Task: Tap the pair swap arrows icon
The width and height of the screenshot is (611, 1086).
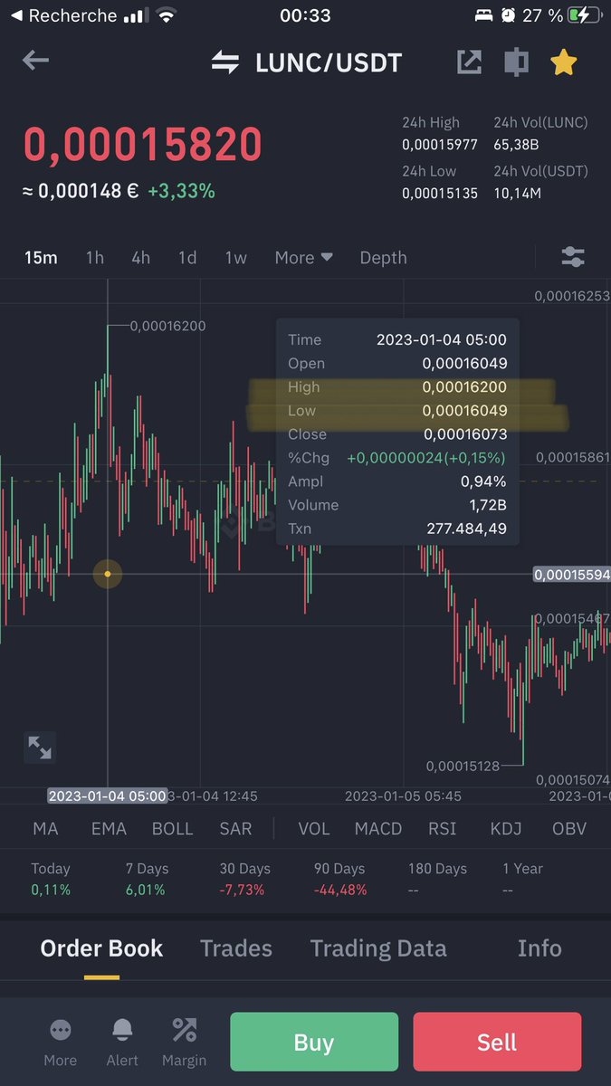Action: coord(225,62)
